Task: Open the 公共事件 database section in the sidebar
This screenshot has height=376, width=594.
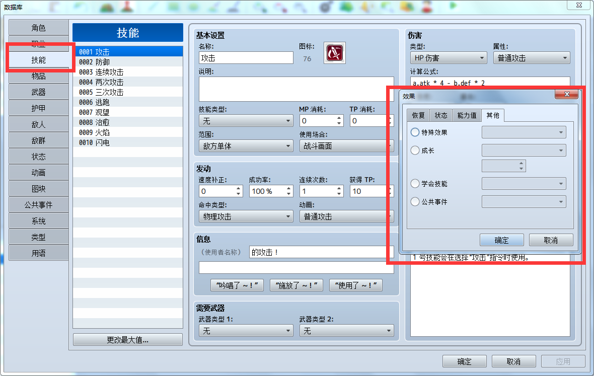Action: [x=39, y=205]
